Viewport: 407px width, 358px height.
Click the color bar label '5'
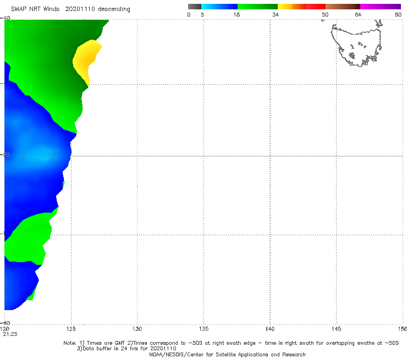click(202, 14)
